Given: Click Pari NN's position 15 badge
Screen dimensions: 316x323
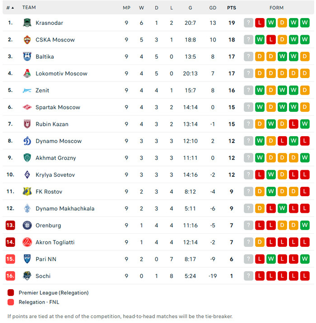Looking at the screenshot, I should [10, 259].
